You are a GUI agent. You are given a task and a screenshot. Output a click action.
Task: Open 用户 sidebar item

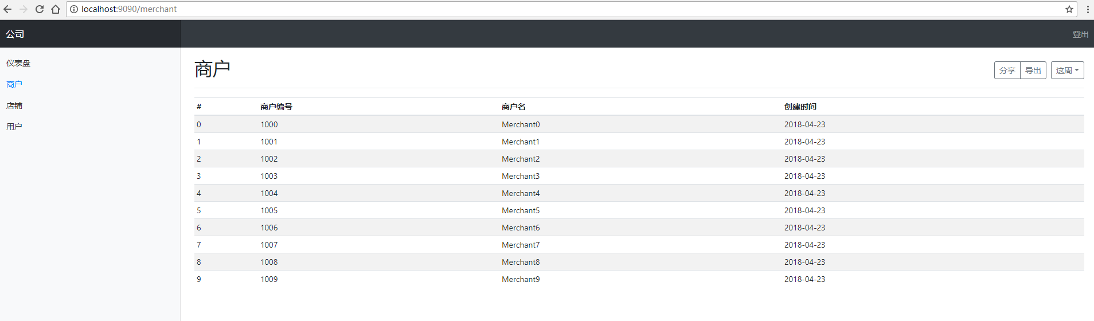pyautogui.click(x=14, y=127)
